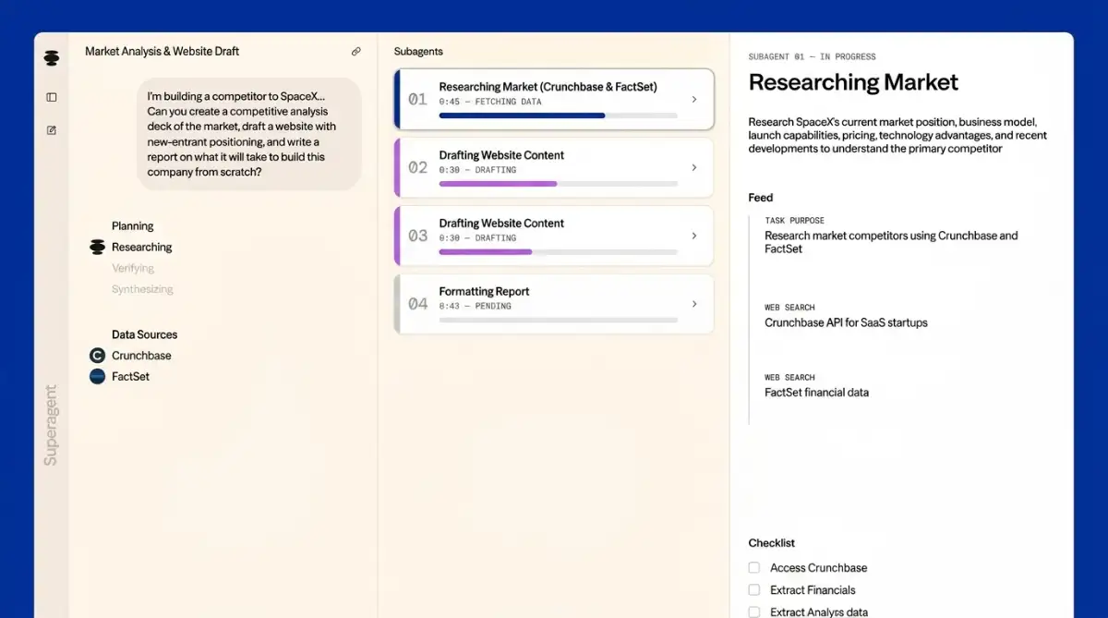The height and width of the screenshot is (618, 1108).
Task: Check the Extract Financials checkbox
Action: pos(754,590)
